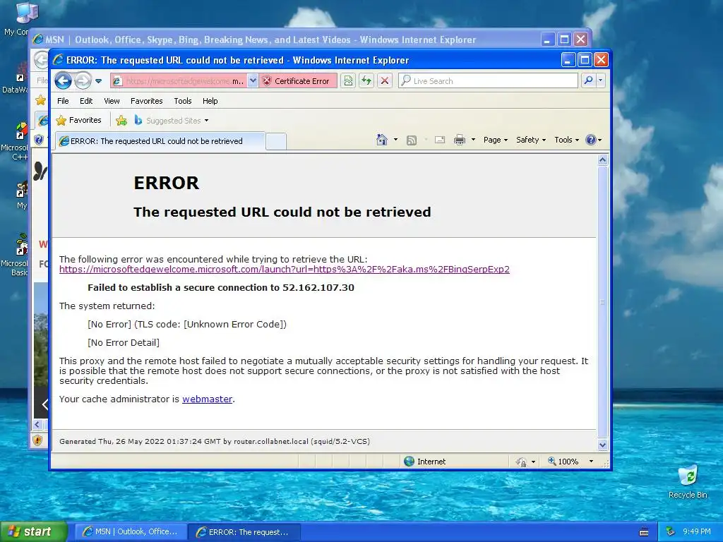The image size is (723, 542).
Task: Click the Forward navigation arrow
Action: 83,81
